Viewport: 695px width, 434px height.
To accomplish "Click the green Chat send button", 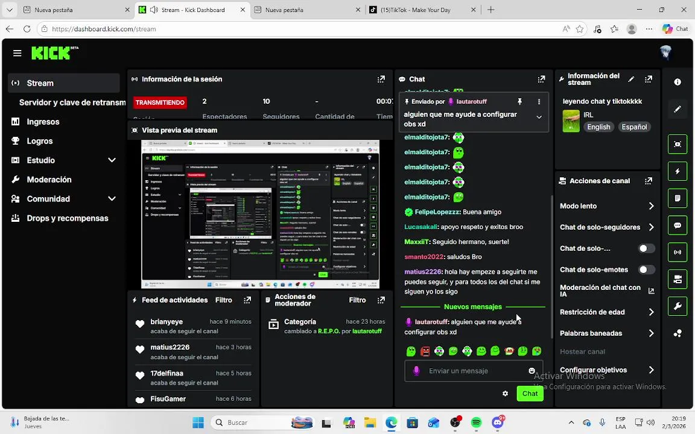I will coord(530,393).
